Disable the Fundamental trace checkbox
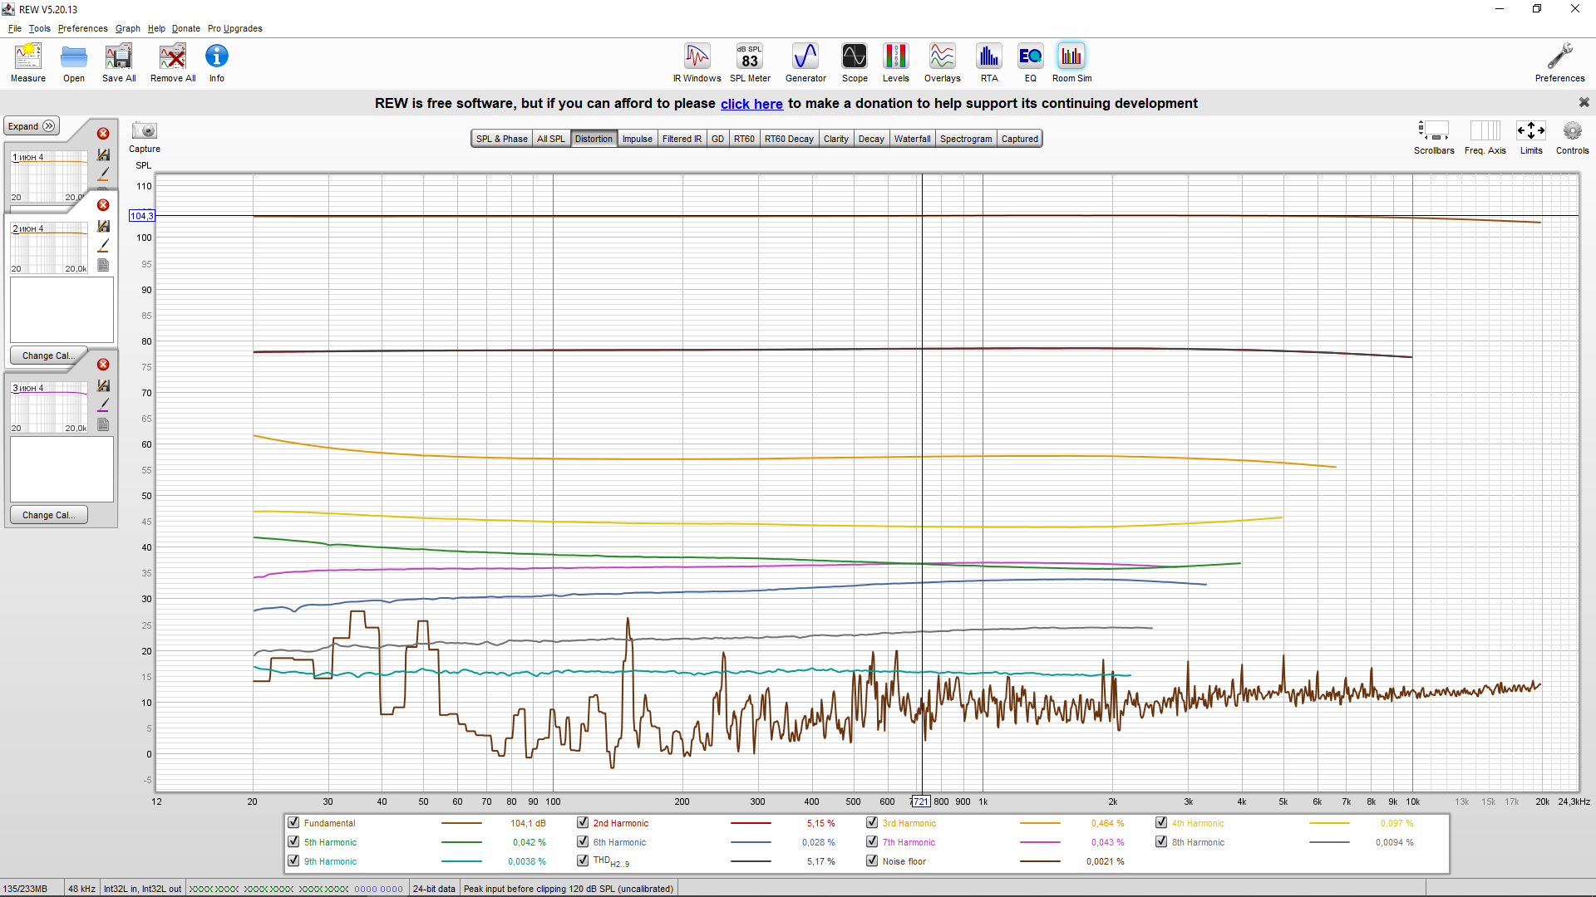This screenshot has width=1596, height=897. coord(293,822)
